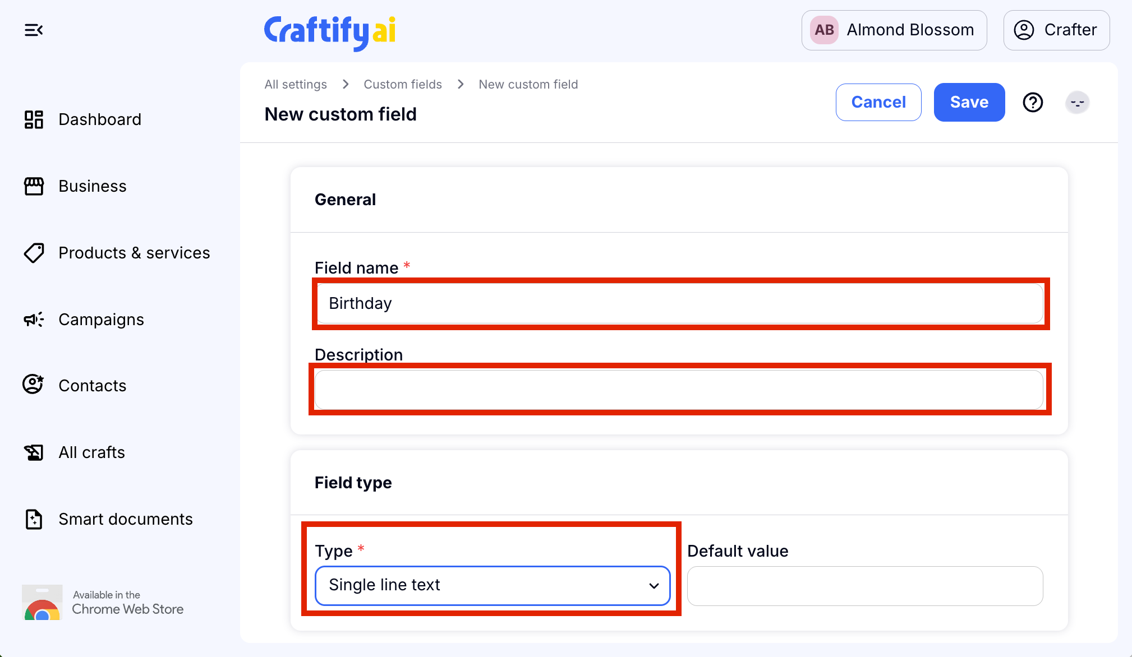Navigate to Custom fields breadcrumb
The width and height of the screenshot is (1132, 657).
pyautogui.click(x=403, y=85)
